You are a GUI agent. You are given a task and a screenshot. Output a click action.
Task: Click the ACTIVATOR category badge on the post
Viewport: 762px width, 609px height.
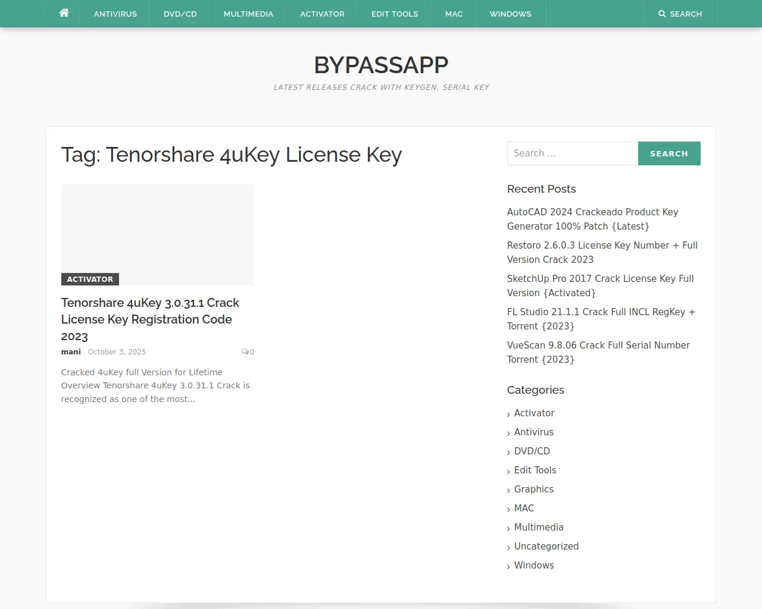(90, 279)
